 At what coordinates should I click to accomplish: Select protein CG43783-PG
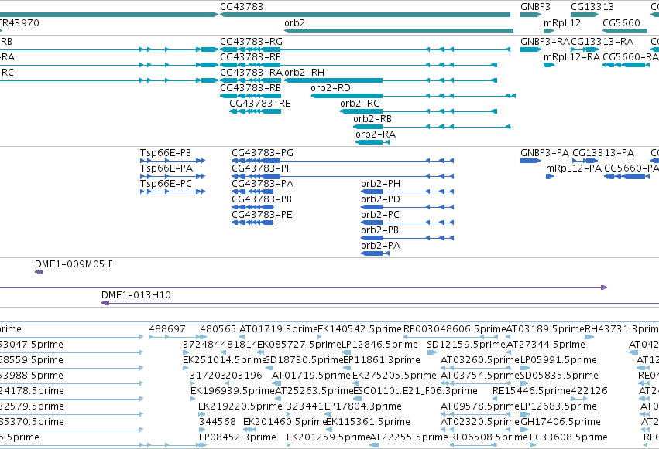[x=342, y=161]
